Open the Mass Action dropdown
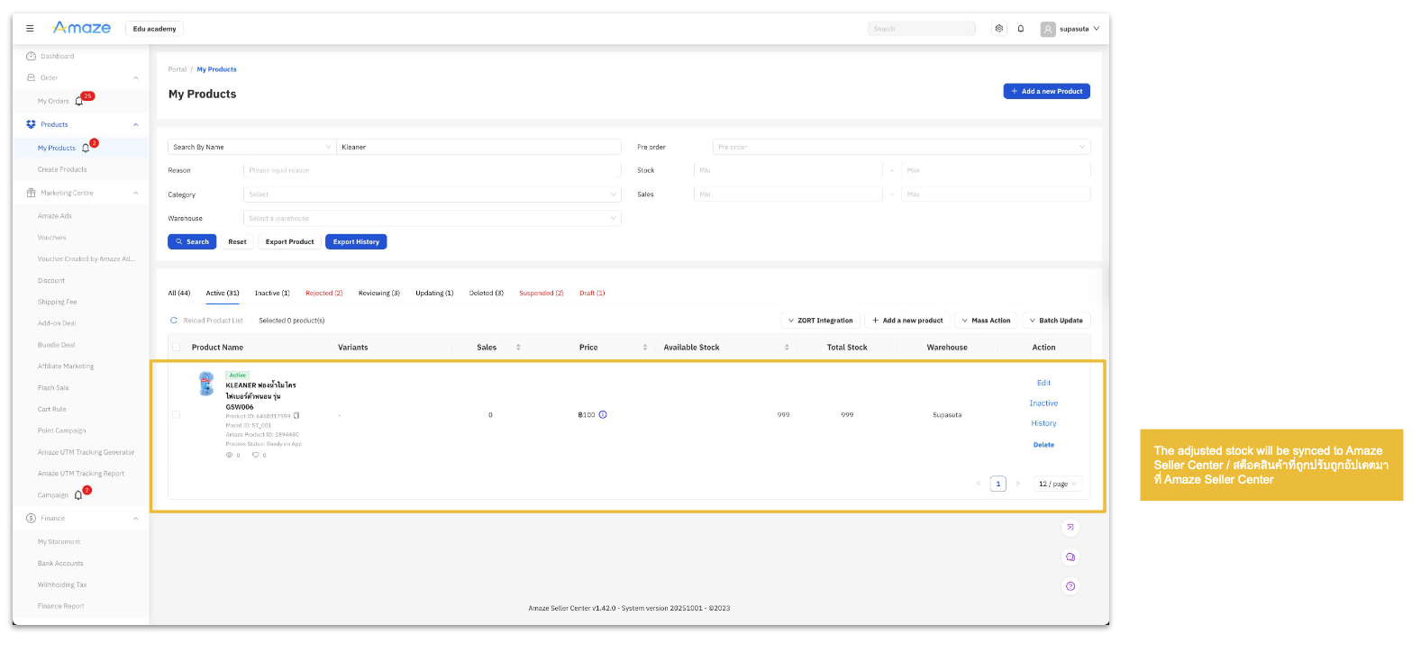The width and height of the screenshot is (1421, 652). (986, 321)
